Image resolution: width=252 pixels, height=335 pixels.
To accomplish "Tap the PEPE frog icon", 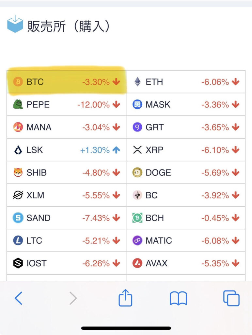I will coord(18,104).
